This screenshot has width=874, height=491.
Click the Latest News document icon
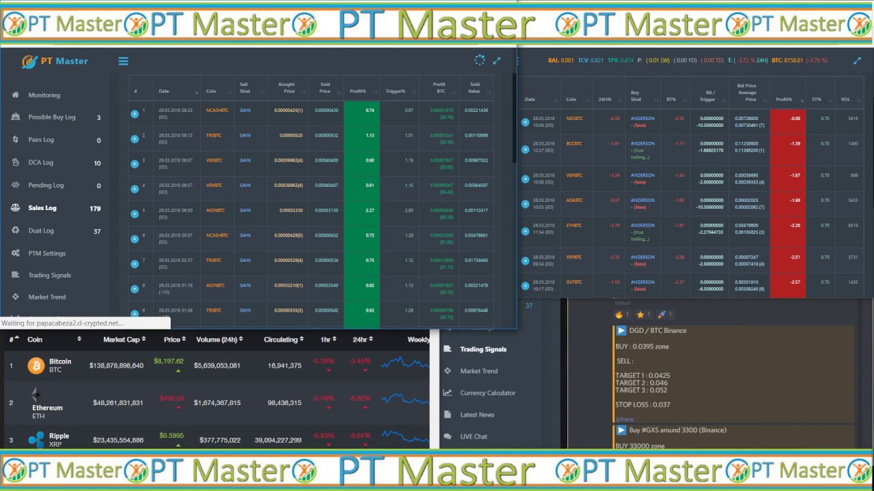(x=447, y=415)
